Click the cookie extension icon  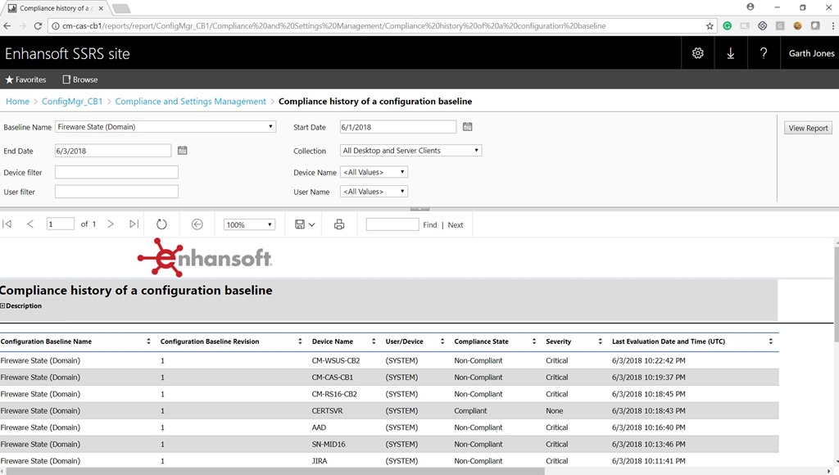pyautogui.click(x=797, y=25)
